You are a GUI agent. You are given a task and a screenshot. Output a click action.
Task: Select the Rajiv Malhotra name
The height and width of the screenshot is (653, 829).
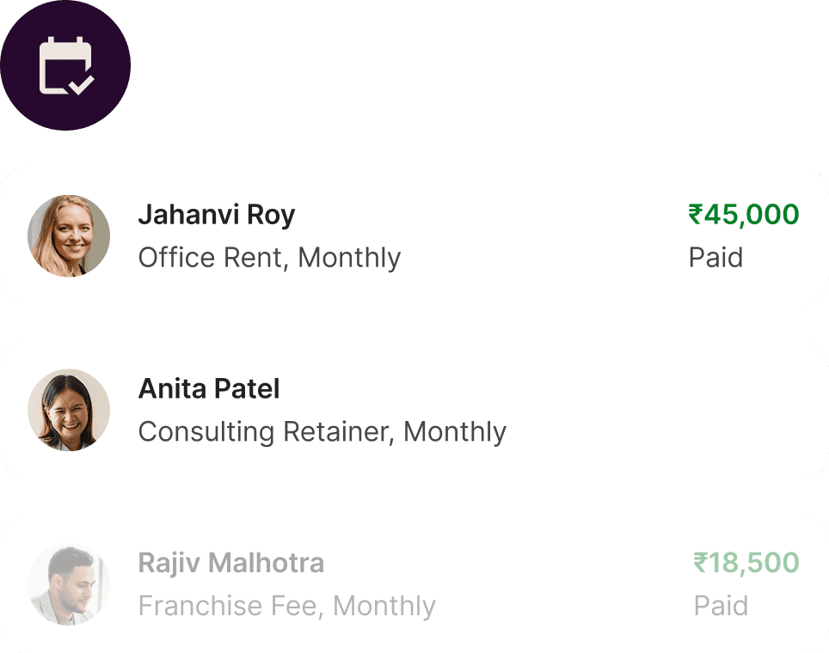(x=230, y=563)
